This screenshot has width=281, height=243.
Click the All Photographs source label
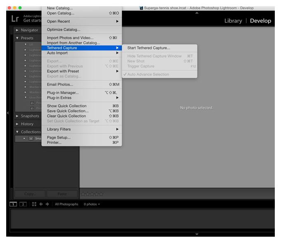click(67, 204)
